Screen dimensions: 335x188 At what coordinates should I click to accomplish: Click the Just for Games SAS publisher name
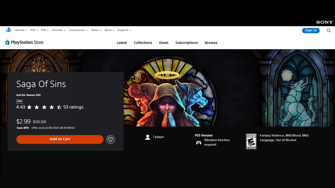28,95
